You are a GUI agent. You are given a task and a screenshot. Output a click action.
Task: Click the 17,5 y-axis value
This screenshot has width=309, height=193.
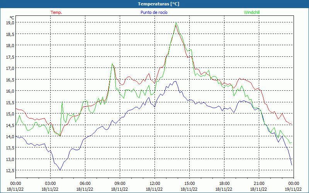(10, 57)
